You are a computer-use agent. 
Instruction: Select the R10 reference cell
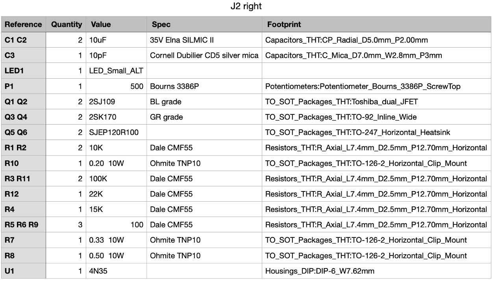point(24,163)
